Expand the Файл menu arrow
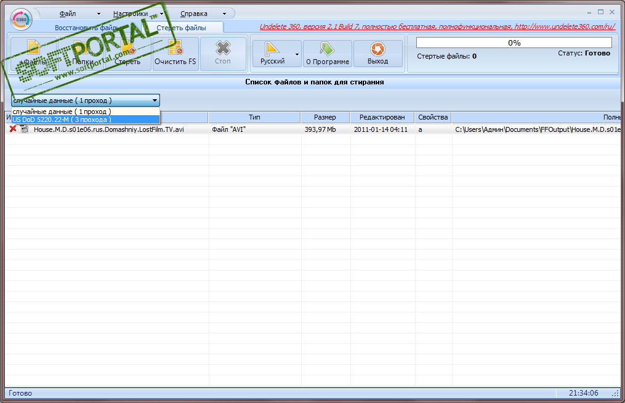This screenshot has height=403, width=625. click(x=99, y=14)
